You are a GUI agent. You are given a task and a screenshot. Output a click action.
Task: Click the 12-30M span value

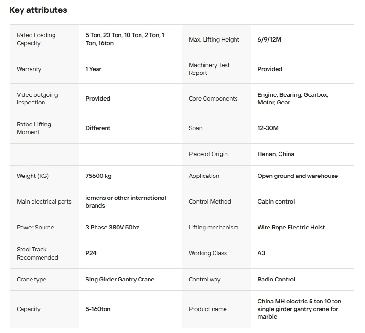268,128
